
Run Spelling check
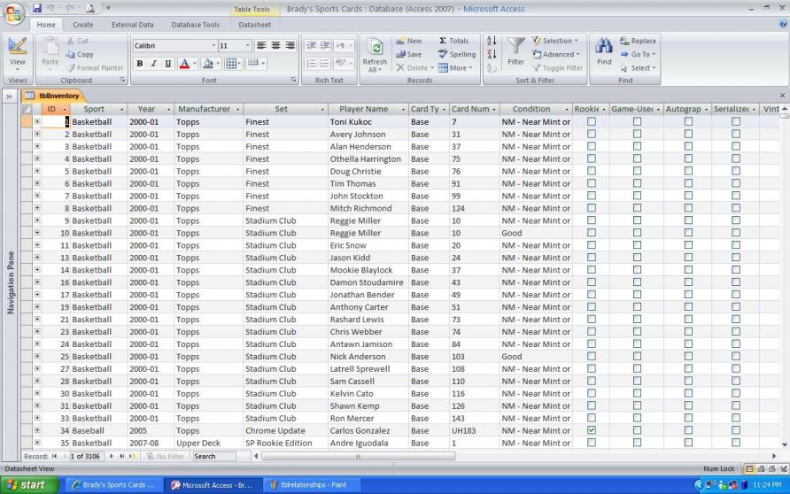456,54
